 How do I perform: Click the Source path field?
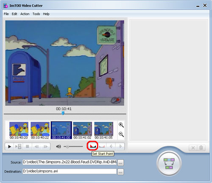point(70,162)
